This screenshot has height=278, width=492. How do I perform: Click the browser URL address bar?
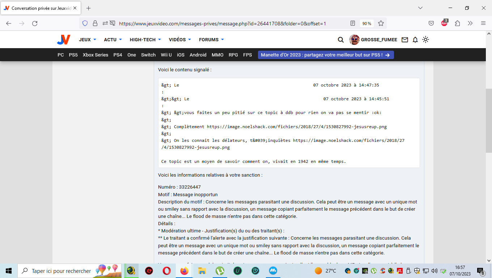click(232, 23)
